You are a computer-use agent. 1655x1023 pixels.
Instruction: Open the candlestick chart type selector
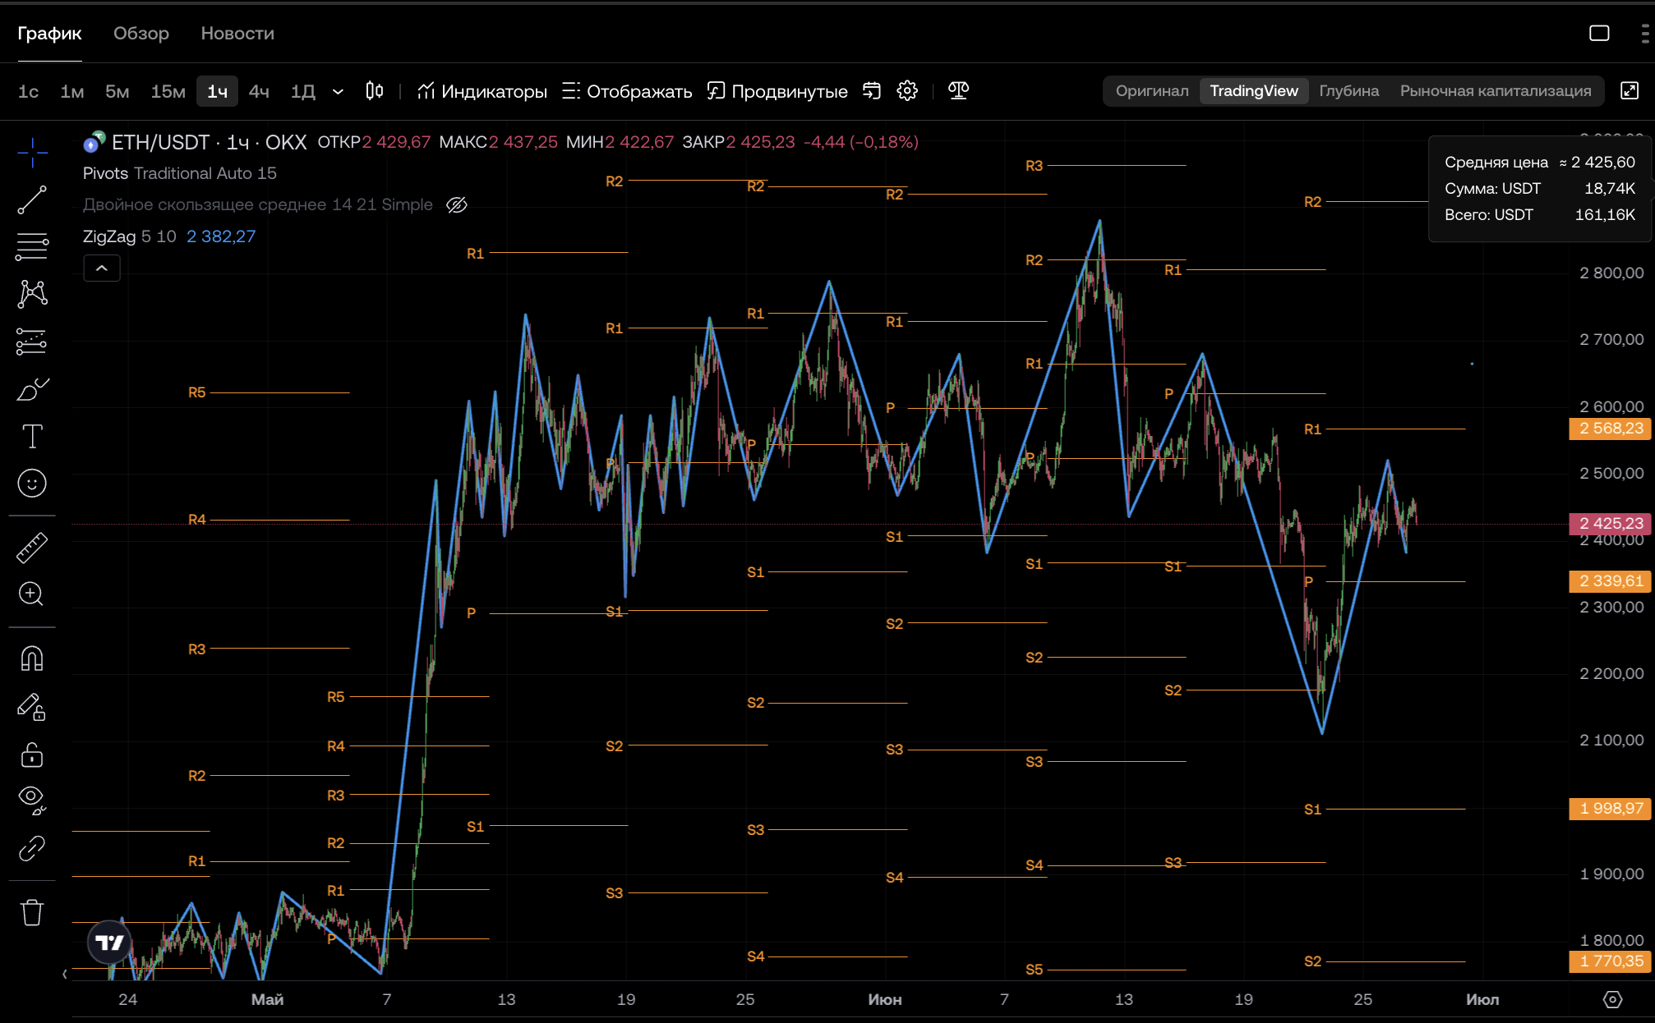(375, 91)
